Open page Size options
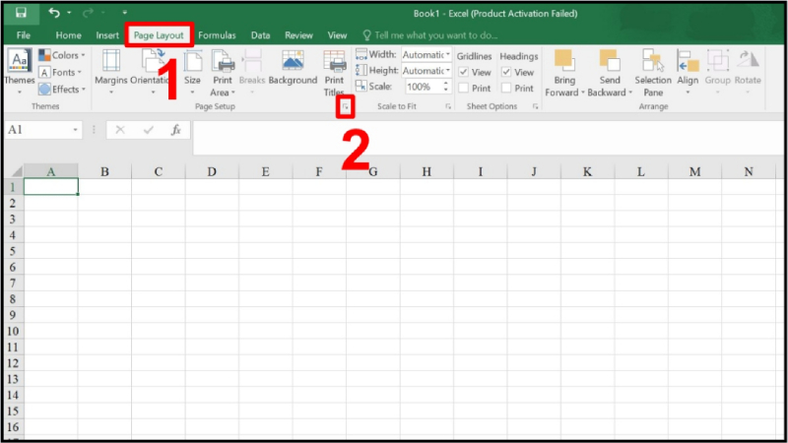This screenshot has height=443, width=788. tap(192, 72)
